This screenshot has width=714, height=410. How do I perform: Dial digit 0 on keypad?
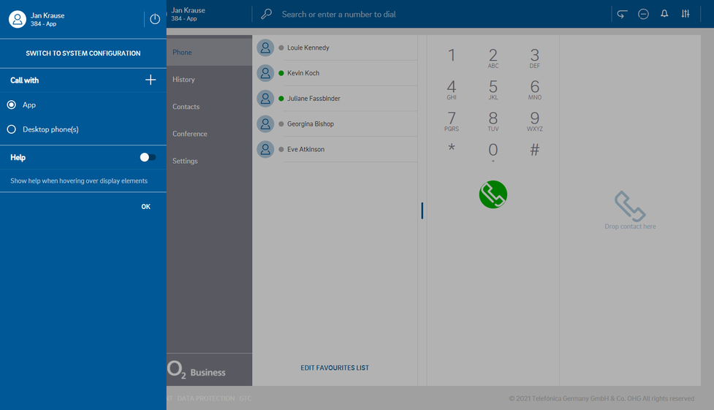point(493,151)
